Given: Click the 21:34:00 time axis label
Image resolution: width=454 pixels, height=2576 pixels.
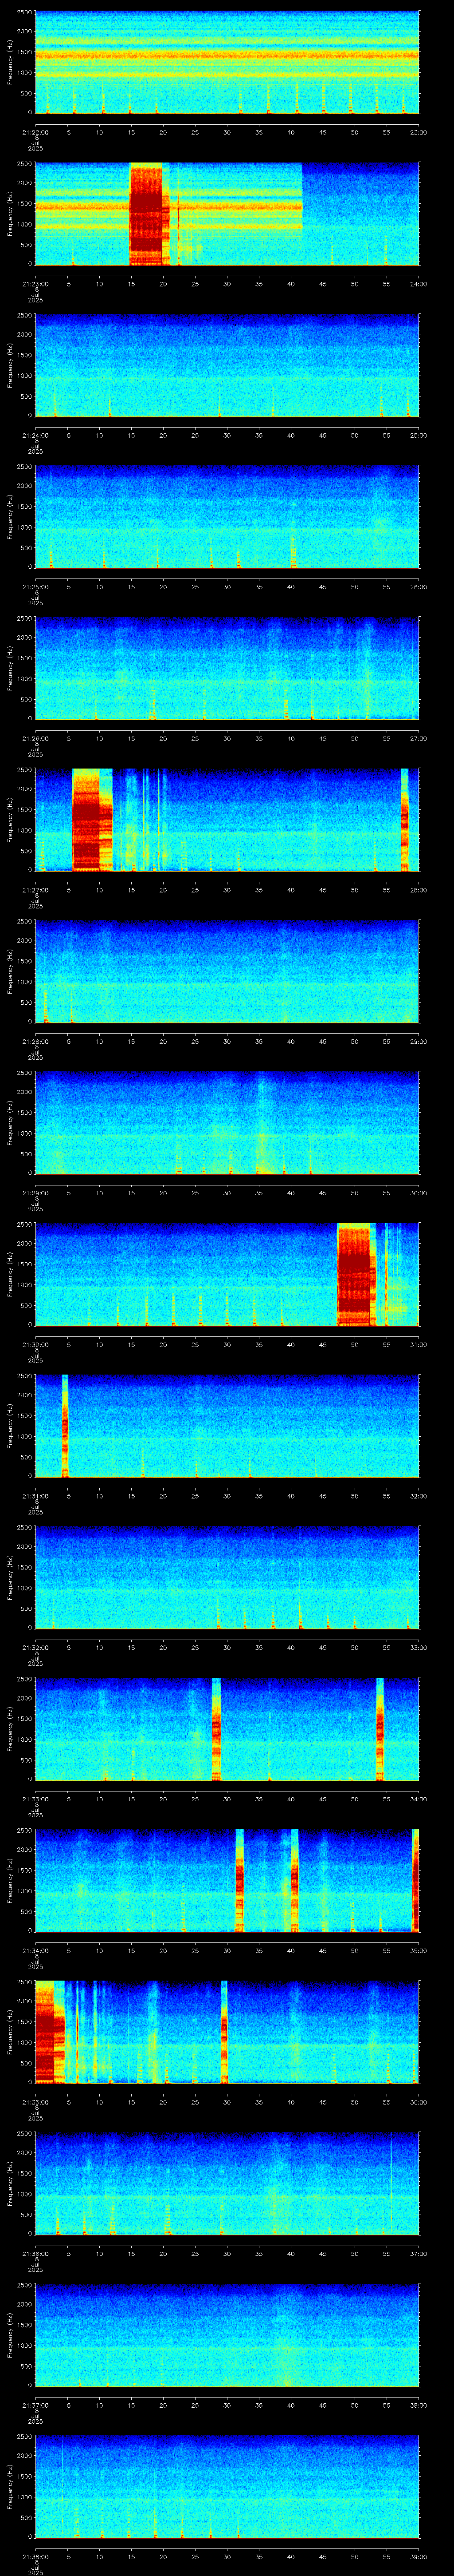Looking at the screenshot, I should pos(35,1950).
